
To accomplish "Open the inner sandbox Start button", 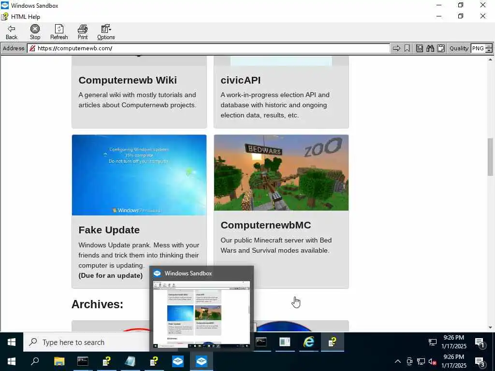I will tap(12, 342).
